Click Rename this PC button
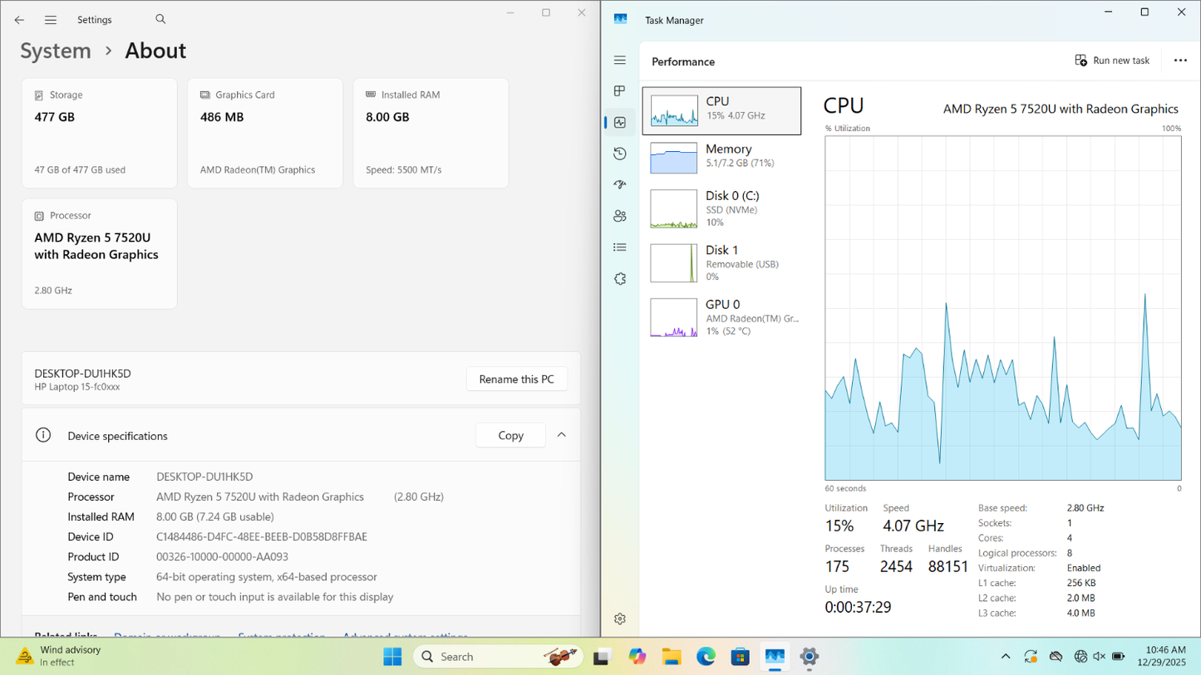 (516, 379)
